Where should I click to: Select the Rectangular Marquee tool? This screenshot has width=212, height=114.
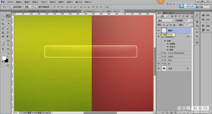click(3, 16)
